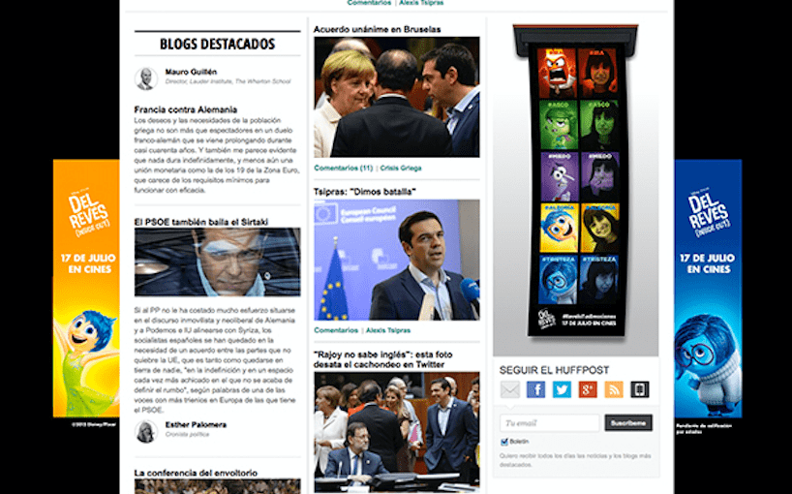The image size is (792, 494).
Task: Open Esther Palomera's author profile
Action: coord(196,425)
